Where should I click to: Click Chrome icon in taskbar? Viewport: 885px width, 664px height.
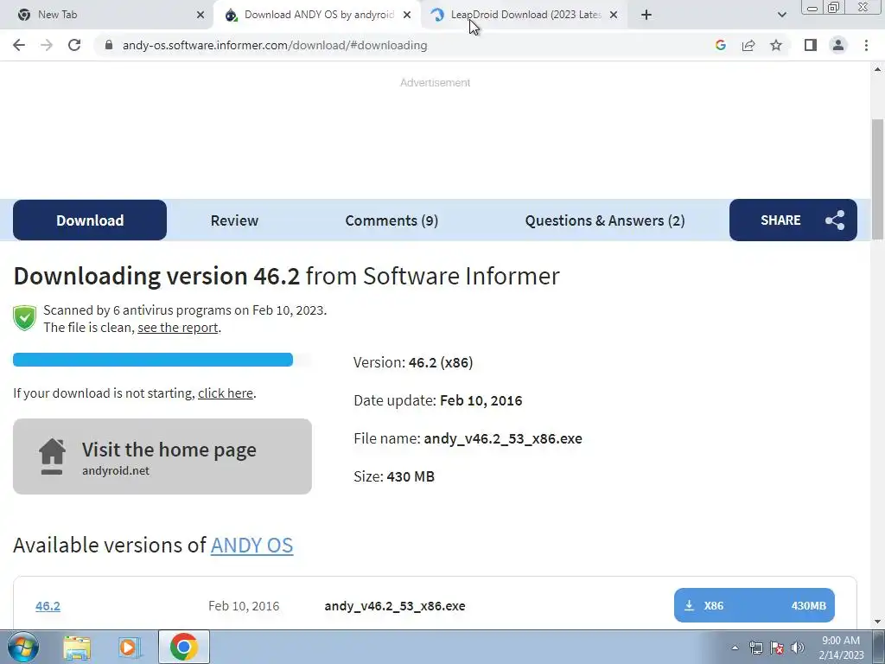click(x=183, y=647)
